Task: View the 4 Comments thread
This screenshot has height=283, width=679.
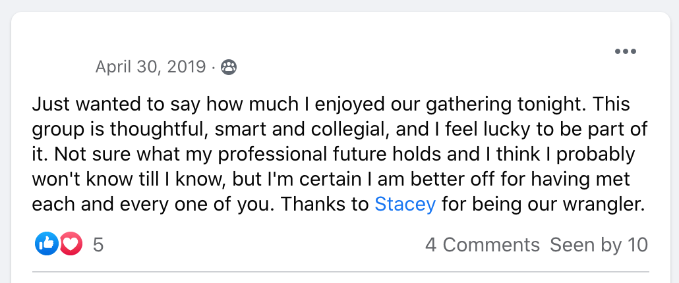Action: pos(482,245)
